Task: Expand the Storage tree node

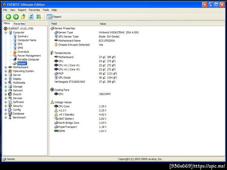Action: click(x=6, y=87)
